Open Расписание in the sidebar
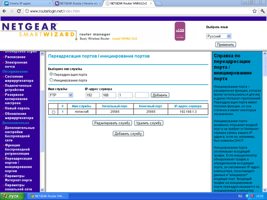 click(x=15, y=57)
